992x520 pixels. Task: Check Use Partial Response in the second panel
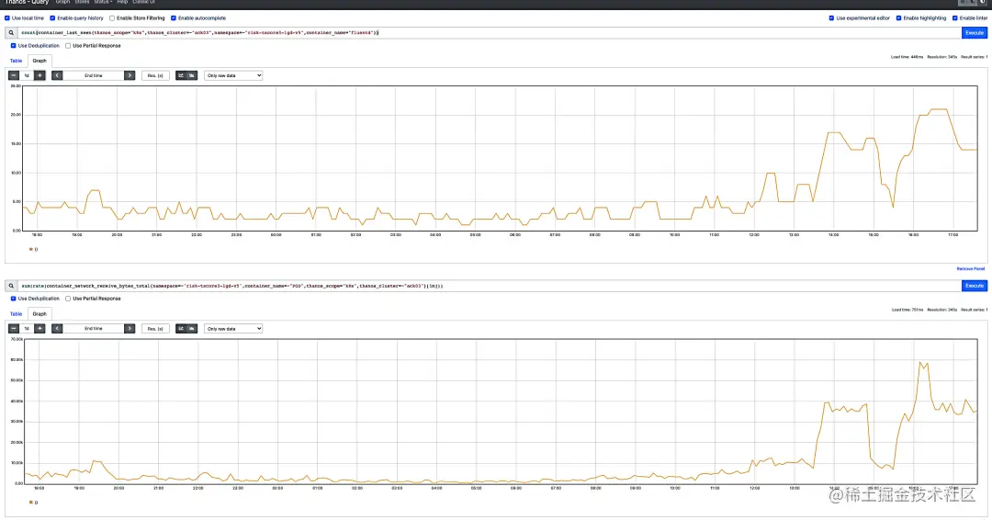(68, 299)
